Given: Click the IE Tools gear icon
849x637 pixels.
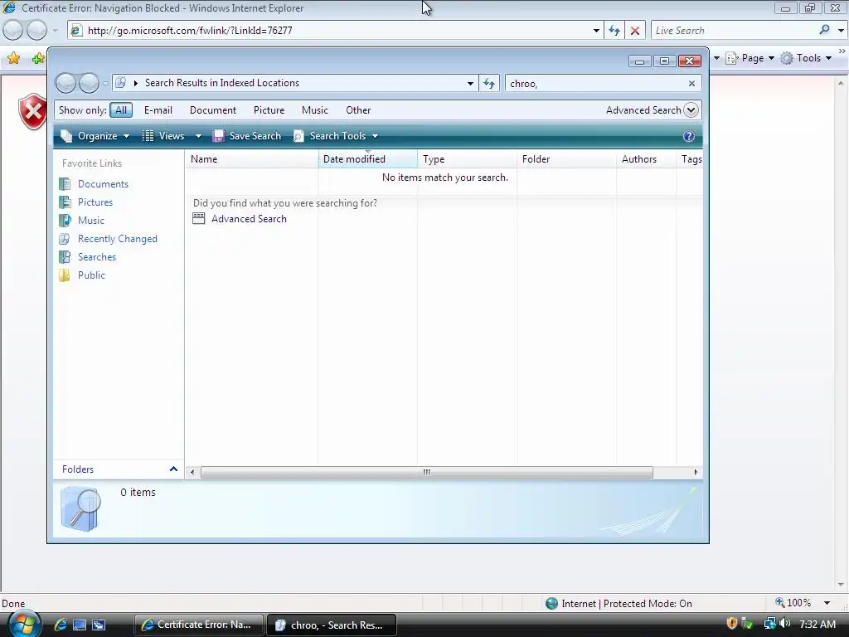Looking at the screenshot, I should point(787,58).
